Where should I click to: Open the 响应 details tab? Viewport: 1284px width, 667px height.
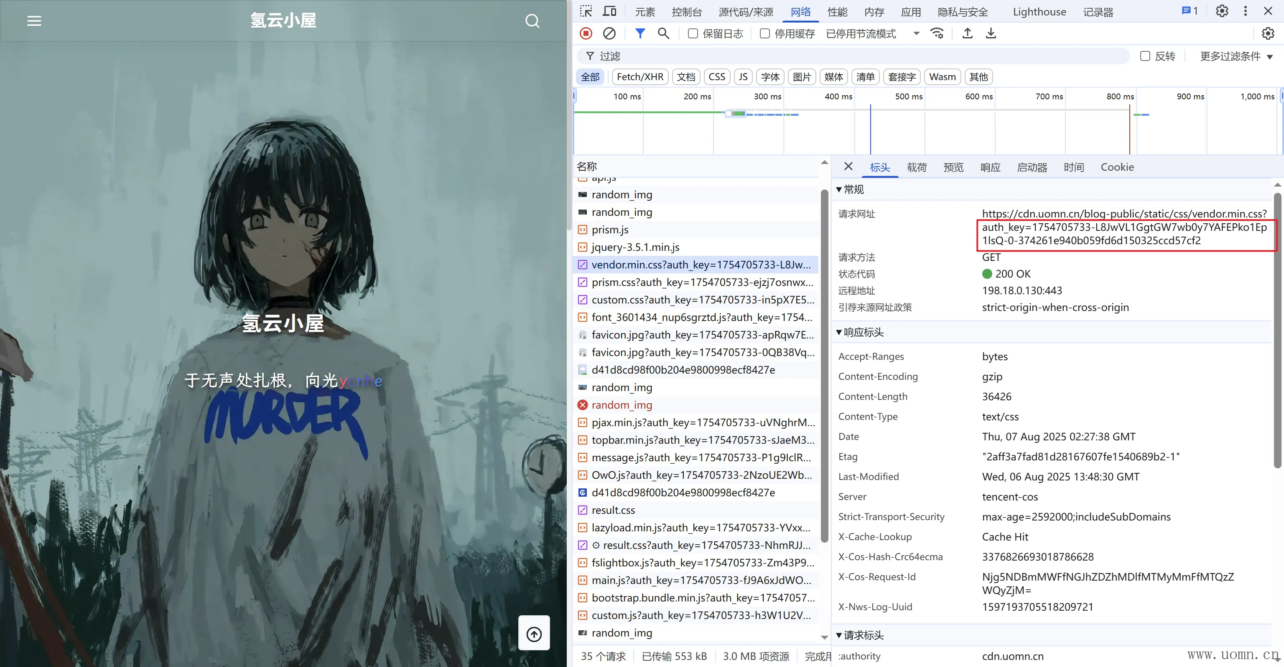(x=990, y=167)
